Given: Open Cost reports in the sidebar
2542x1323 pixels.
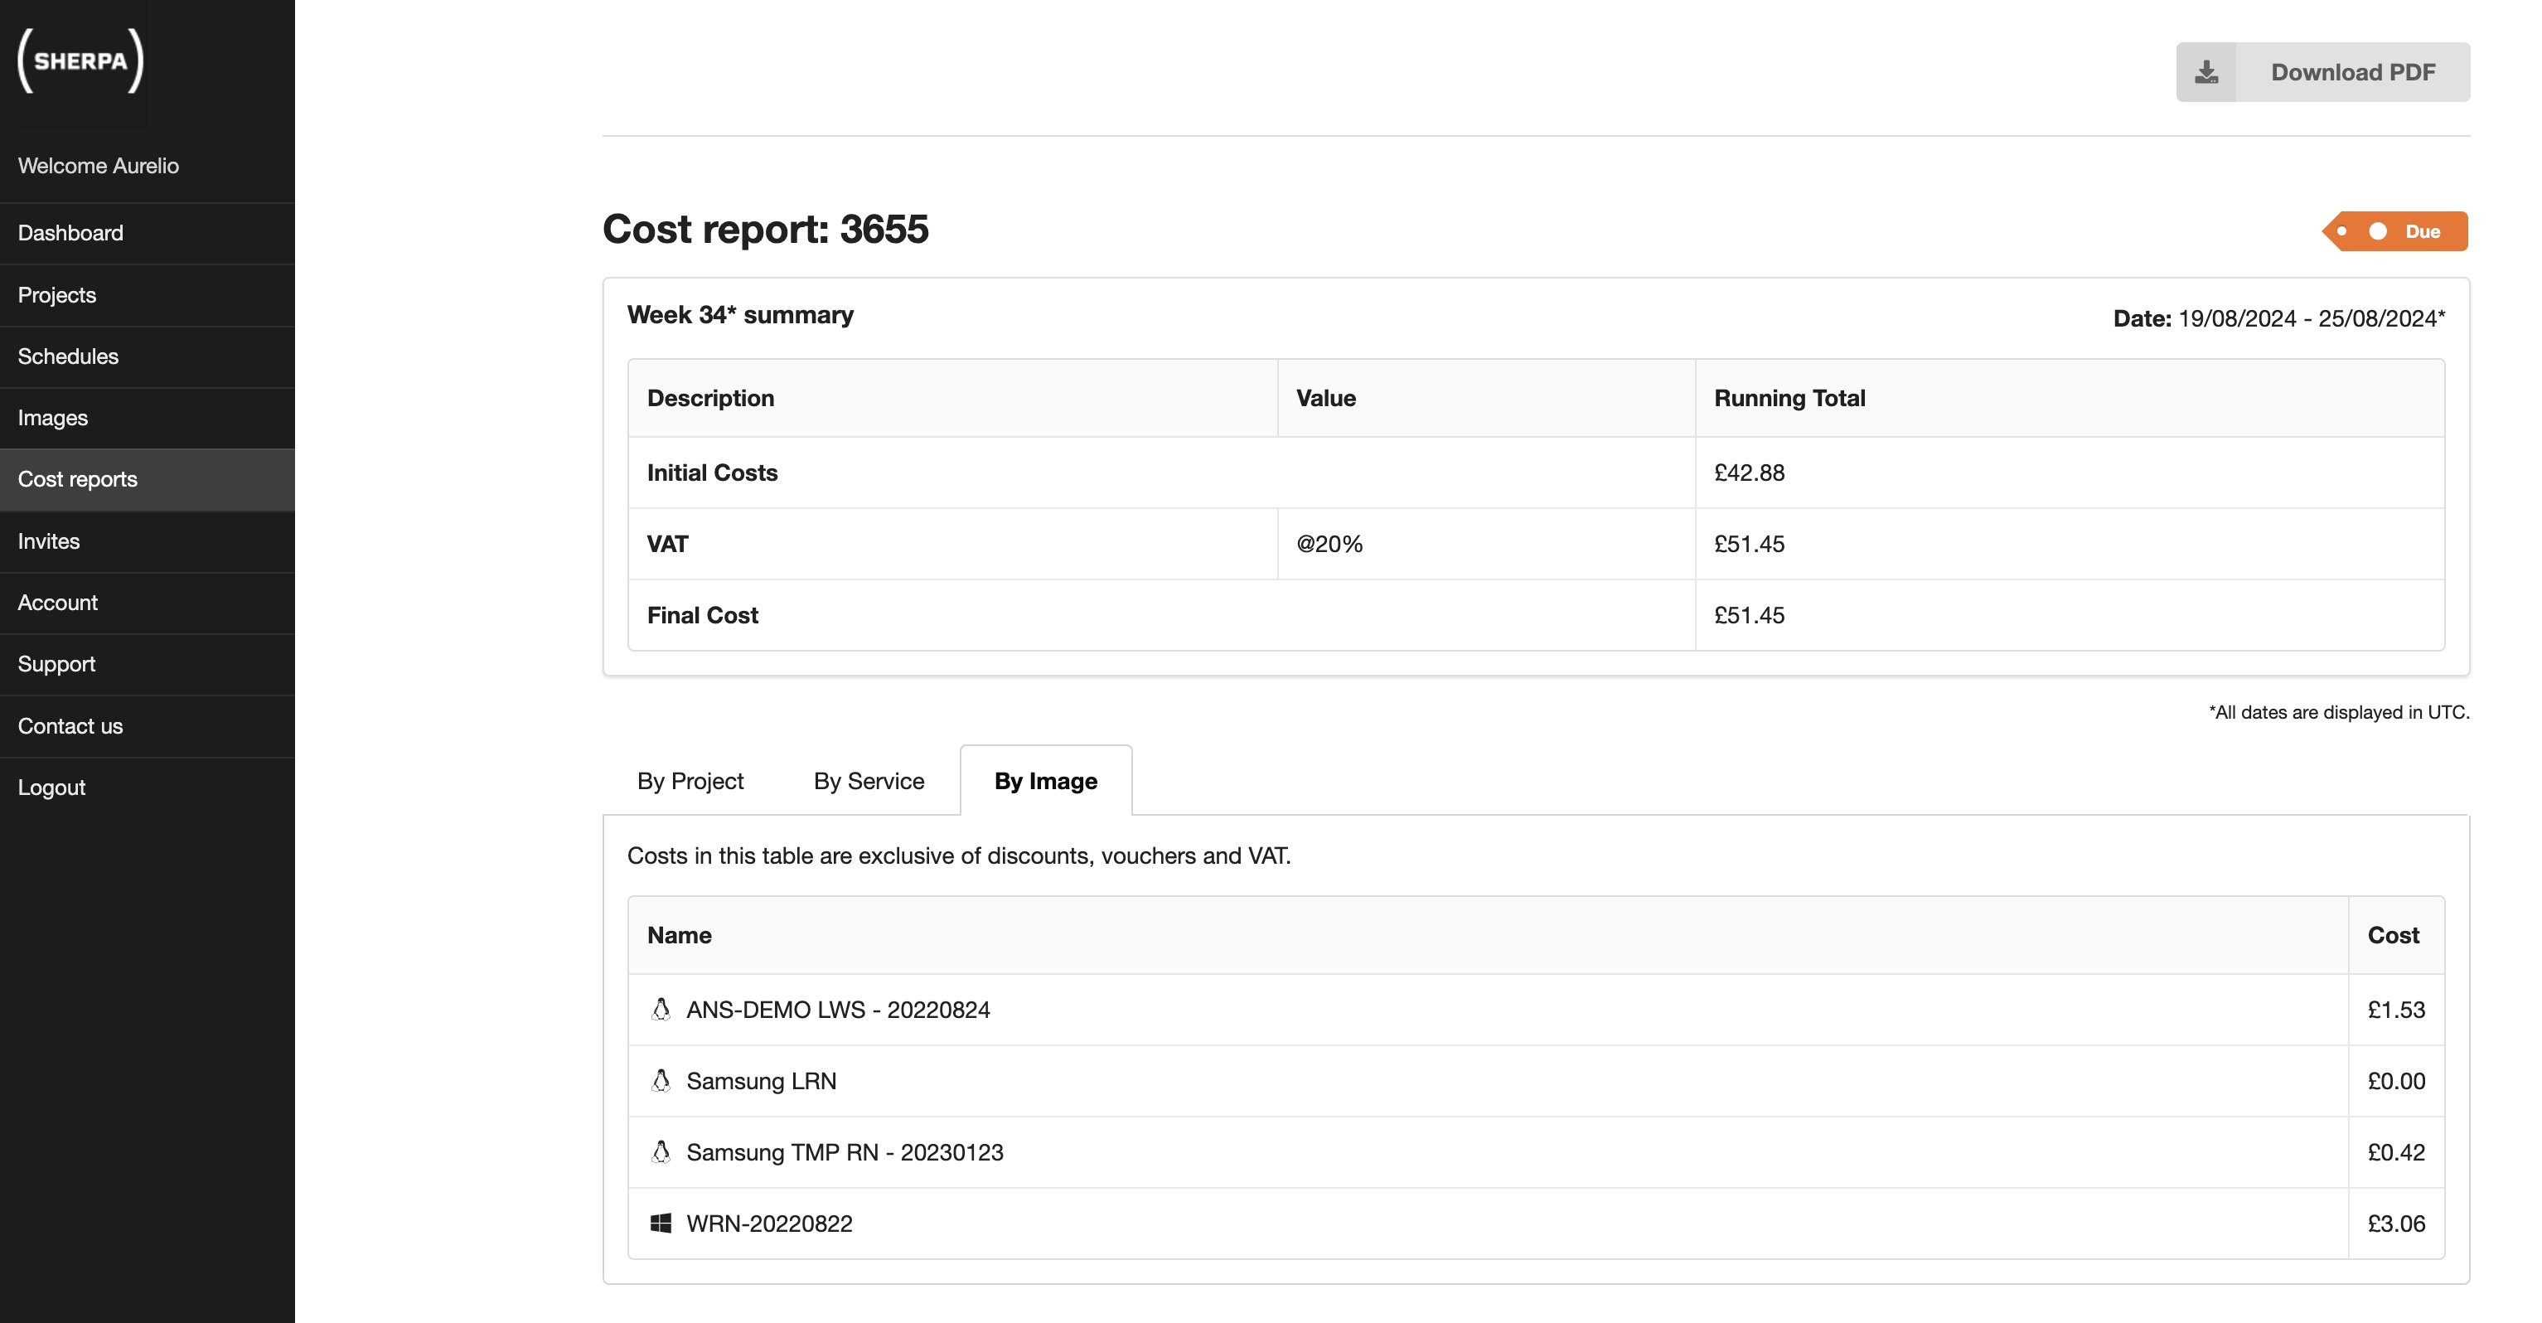Looking at the screenshot, I should (77, 479).
